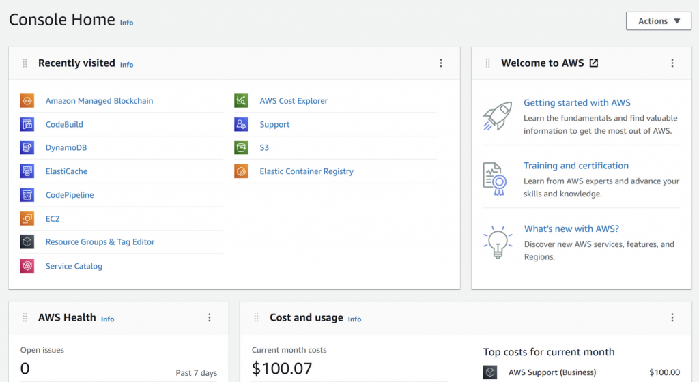Open Welcome to AWS widget options menu
Screen dimensions: 699x382
click(672, 63)
